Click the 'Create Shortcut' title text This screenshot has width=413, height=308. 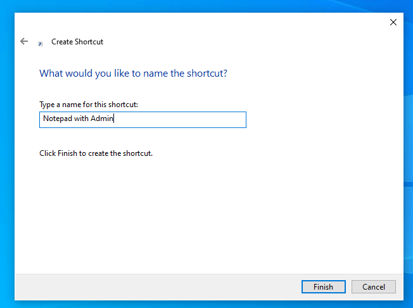[77, 42]
